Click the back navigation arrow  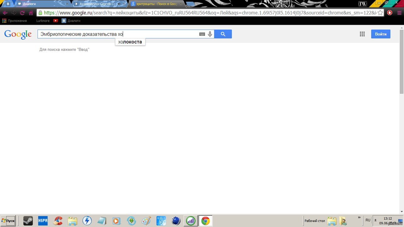(x=5, y=13)
